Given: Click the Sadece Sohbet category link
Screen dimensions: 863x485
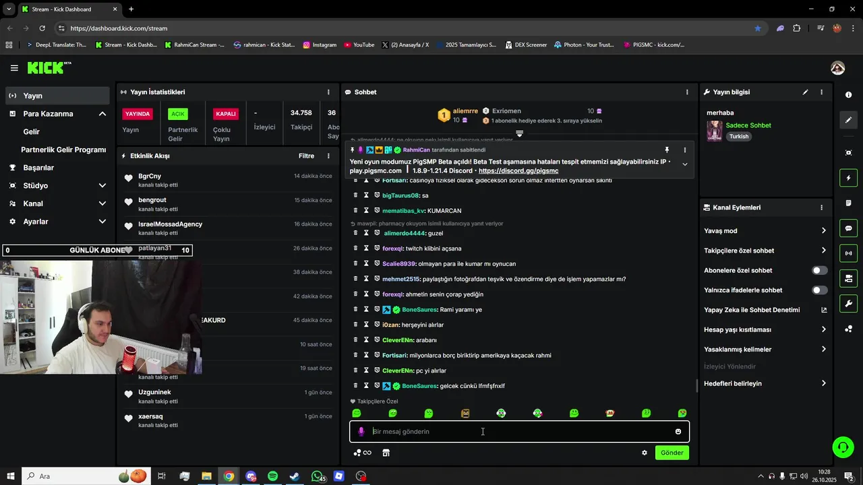Looking at the screenshot, I should click(x=748, y=125).
